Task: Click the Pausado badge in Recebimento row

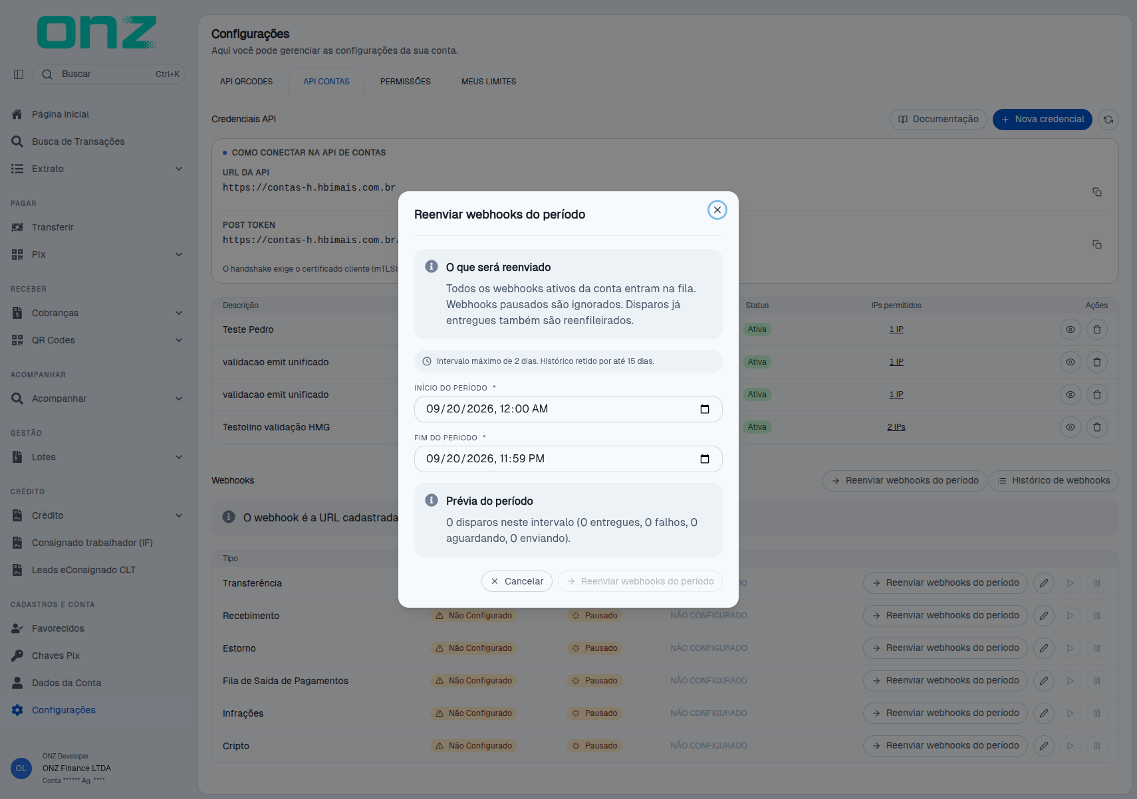Action: (x=594, y=616)
